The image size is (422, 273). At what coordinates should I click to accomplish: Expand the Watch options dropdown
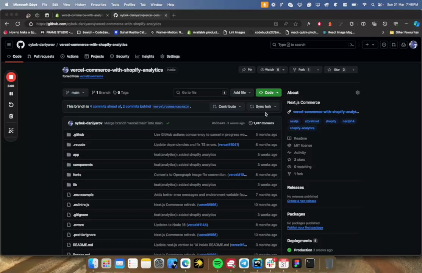click(x=283, y=70)
